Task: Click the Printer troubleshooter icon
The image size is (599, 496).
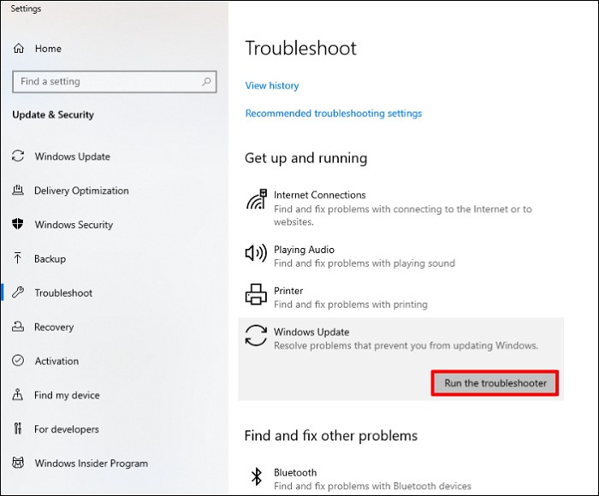Action: [x=255, y=295]
